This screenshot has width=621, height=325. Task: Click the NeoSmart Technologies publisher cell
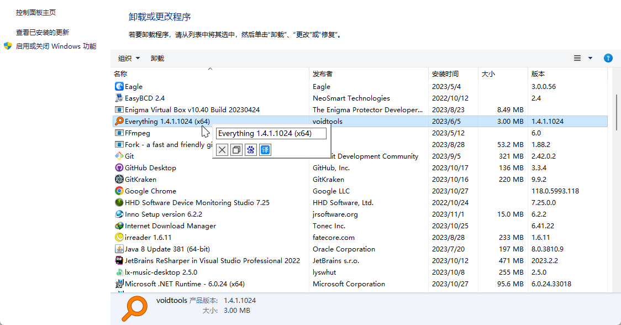pos(351,98)
